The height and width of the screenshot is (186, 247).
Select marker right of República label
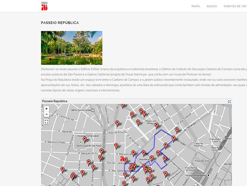point(152,158)
